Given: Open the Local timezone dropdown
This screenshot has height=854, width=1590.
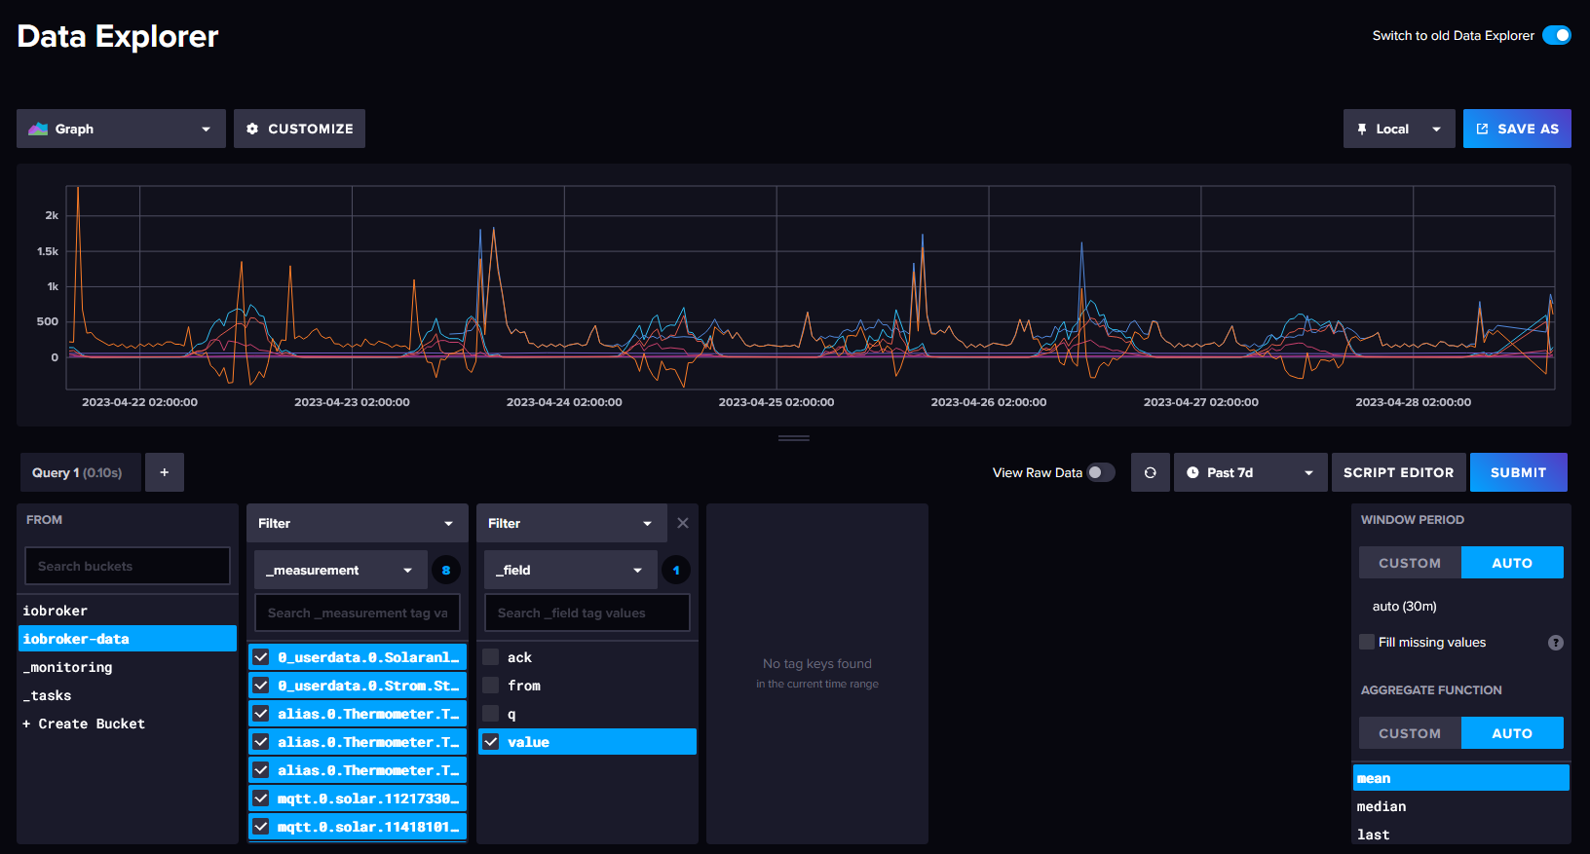Looking at the screenshot, I should pyautogui.click(x=1399, y=129).
